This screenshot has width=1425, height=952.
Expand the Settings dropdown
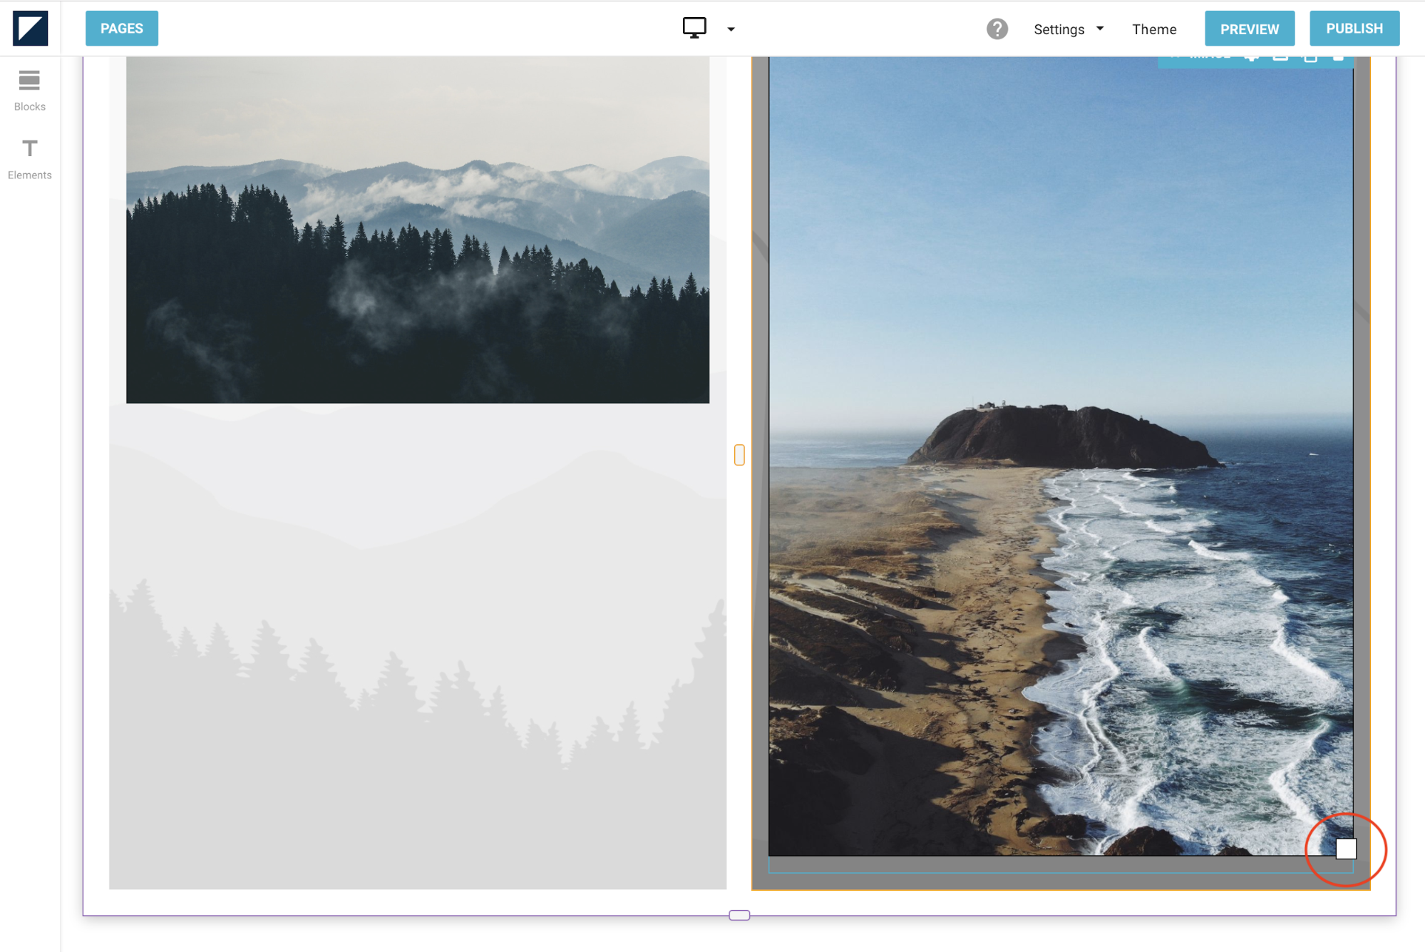(1068, 29)
